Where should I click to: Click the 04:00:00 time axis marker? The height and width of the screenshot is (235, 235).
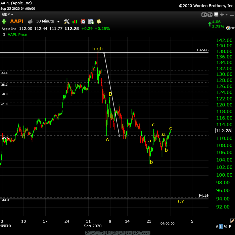point(167,224)
